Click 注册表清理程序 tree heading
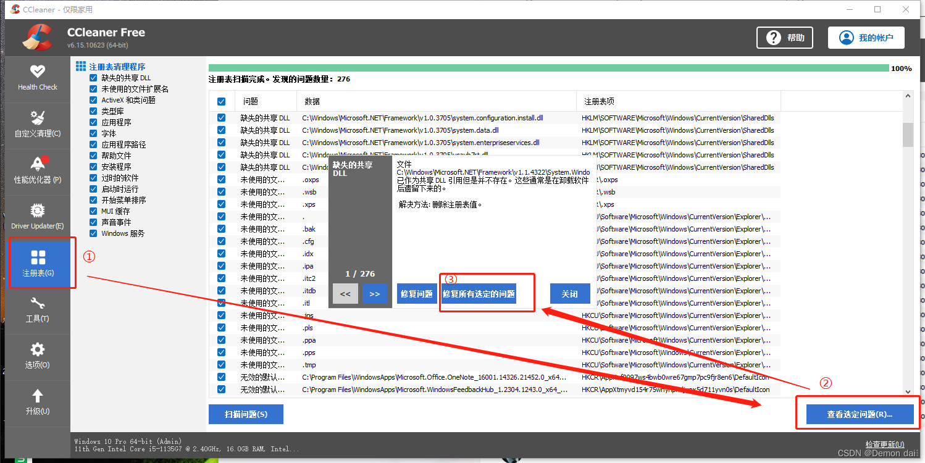Image resolution: width=925 pixels, height=463 pixels. (117, 67)
